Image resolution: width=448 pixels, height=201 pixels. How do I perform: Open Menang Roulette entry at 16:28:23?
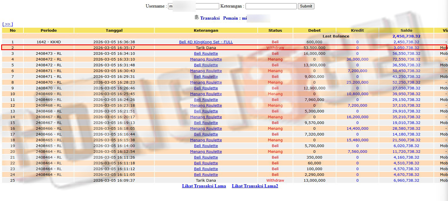click(x=206, y=82)
